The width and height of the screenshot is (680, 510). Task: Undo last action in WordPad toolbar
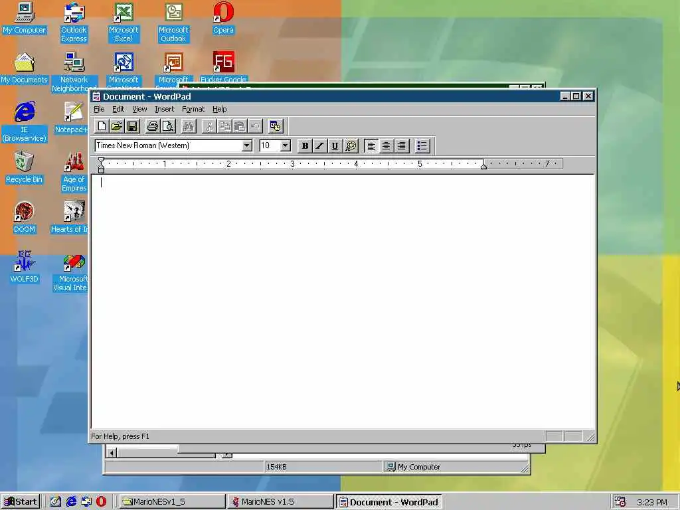coord(254,126)
